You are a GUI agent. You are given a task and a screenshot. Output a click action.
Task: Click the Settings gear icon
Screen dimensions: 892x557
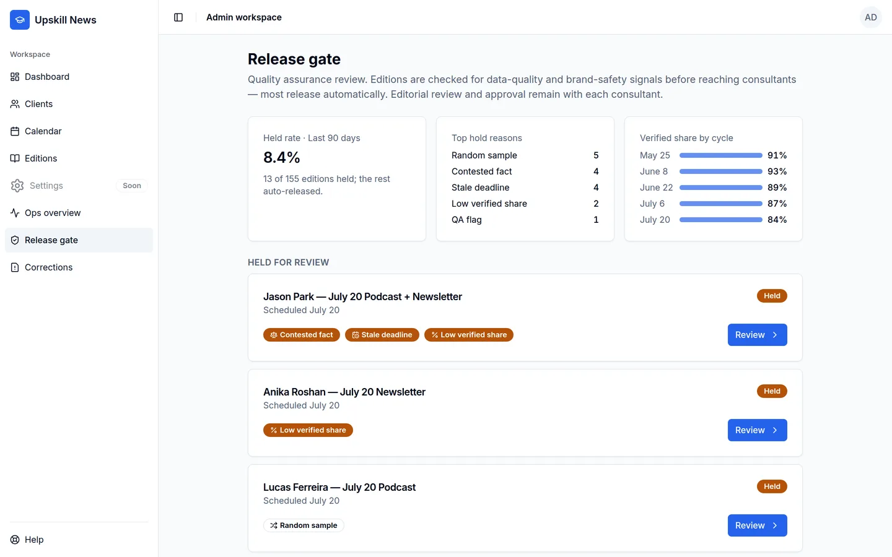[17, 186]
